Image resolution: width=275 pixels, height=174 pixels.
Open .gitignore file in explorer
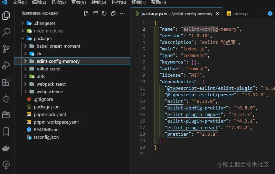pyautogui.click(x=43, y=99)
